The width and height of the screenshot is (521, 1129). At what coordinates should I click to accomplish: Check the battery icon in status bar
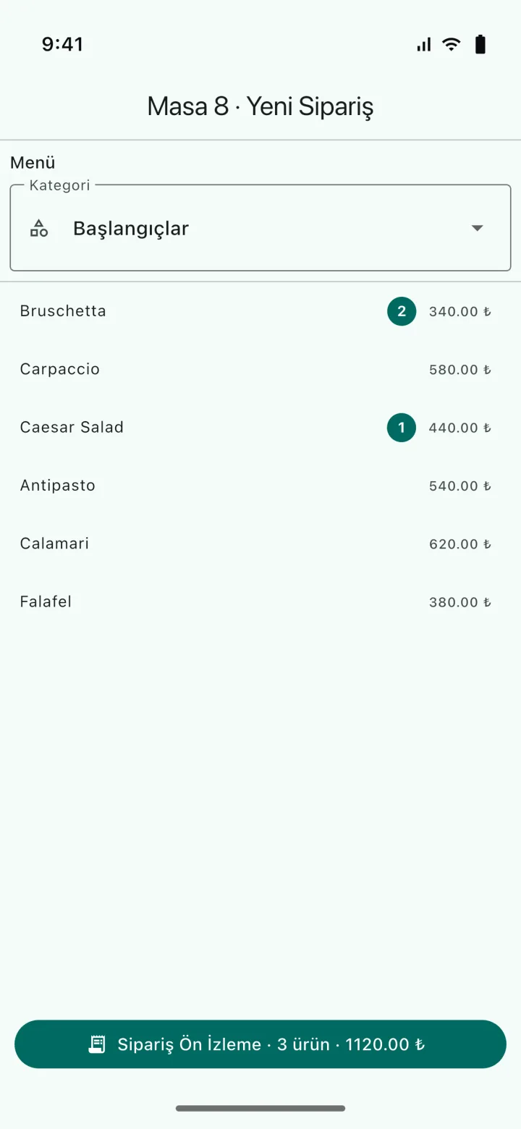pyautogui.click(x=480, y=45)
